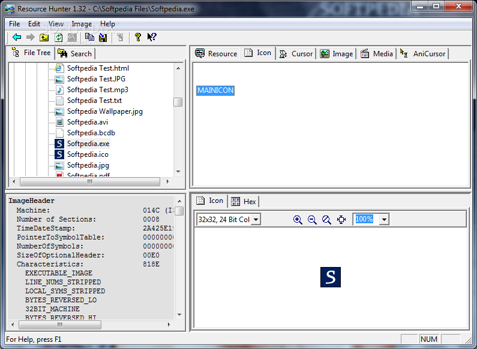Viewport: 477px width, 349px height.
Task: Switch to the Image resource tab
Action: click(x=337, y=54)
